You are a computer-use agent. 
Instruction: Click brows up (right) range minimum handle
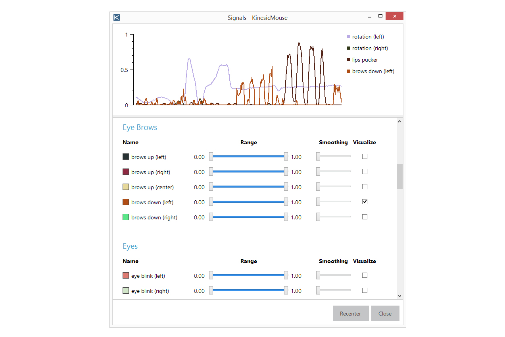point(211,172)
